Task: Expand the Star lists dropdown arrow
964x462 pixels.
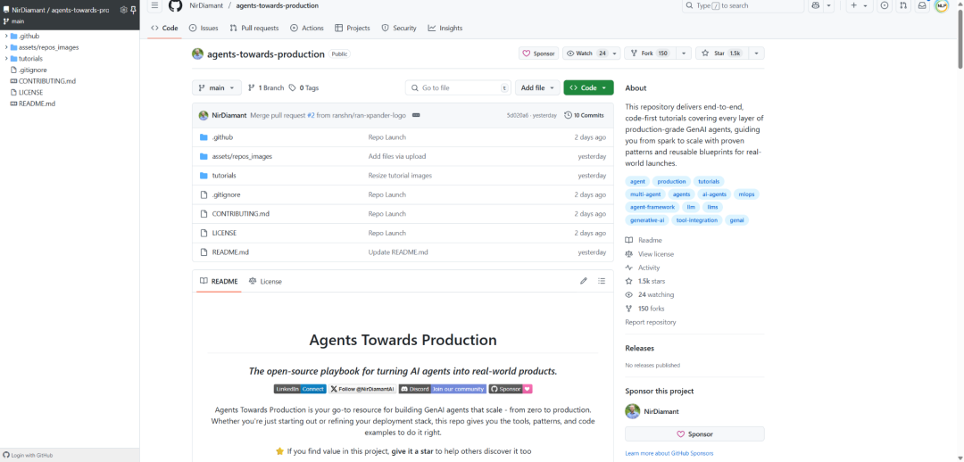Action: click(756, 54)
